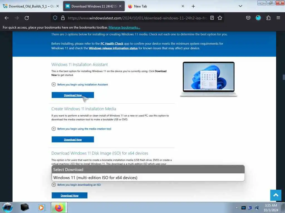This screenshot has width=285, height=213.
Task: Click the network tray icon next to the clock
Action: [257, 208]
